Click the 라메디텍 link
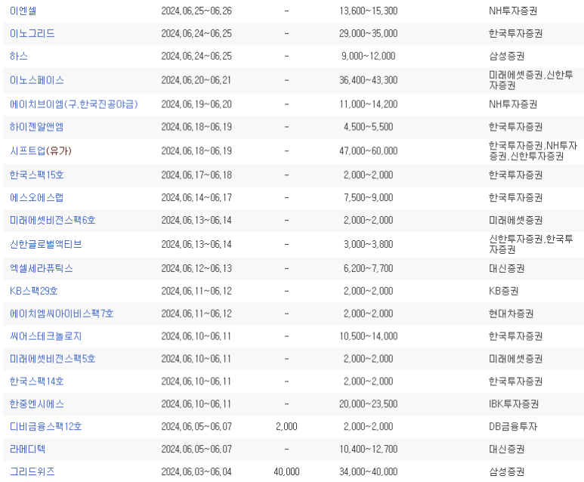This screenshot has width=584, height=482. (x=27, y=450)
